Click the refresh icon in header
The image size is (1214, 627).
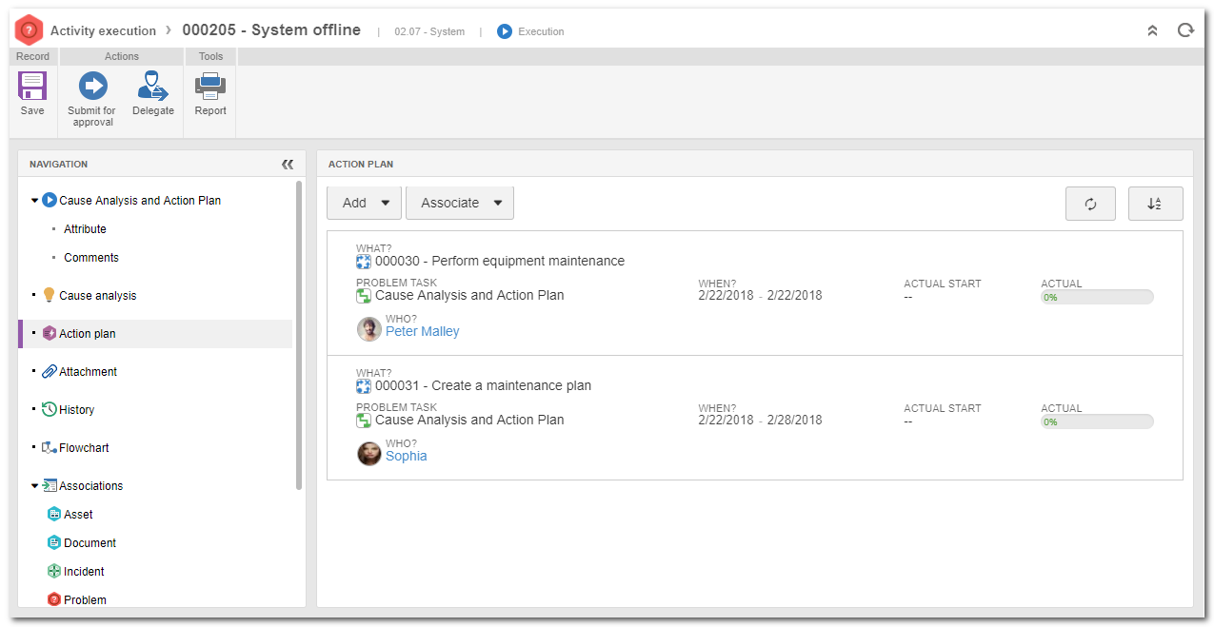point(1185,30)
